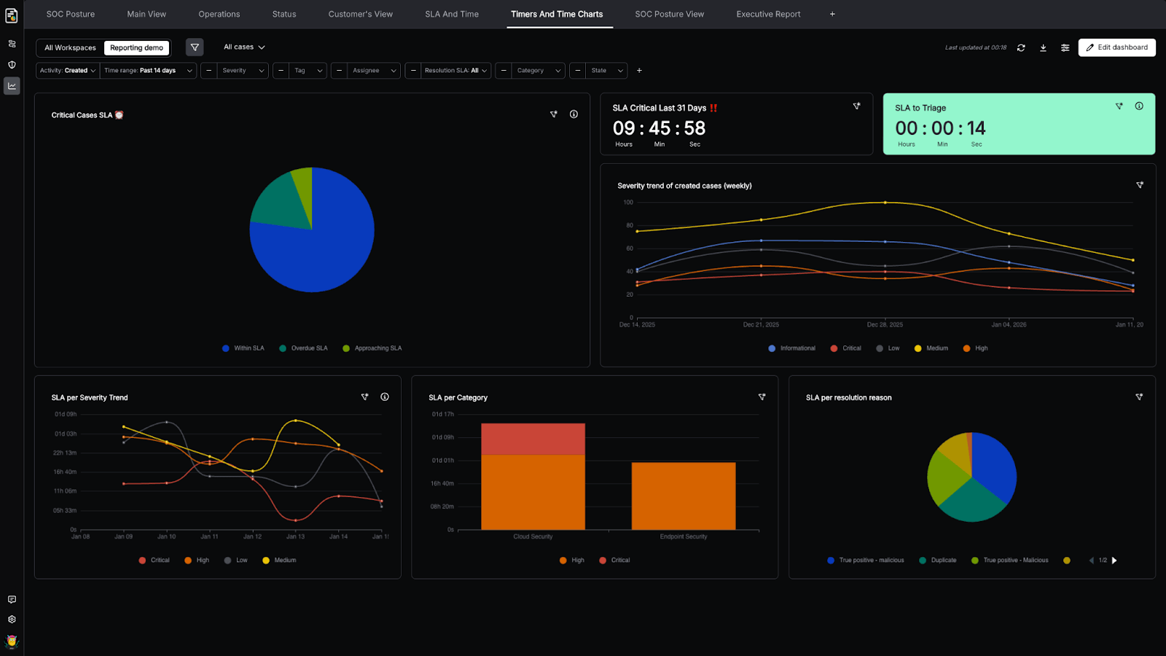Refresh the dashboard data
Viewport: 1166px width, 656px height.
click(1021, 47)
